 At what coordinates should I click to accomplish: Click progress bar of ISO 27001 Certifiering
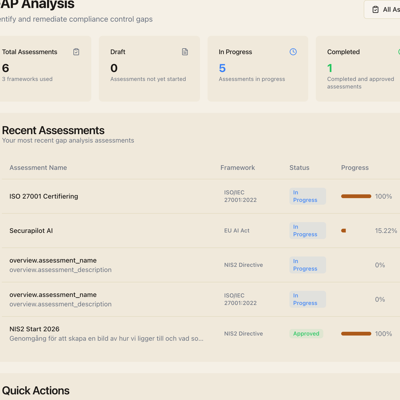pos(356,196)
